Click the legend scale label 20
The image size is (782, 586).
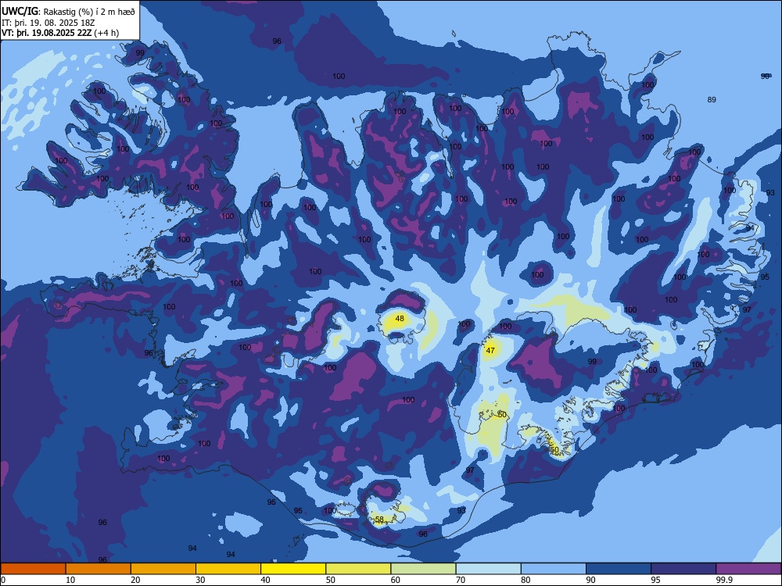135,580
